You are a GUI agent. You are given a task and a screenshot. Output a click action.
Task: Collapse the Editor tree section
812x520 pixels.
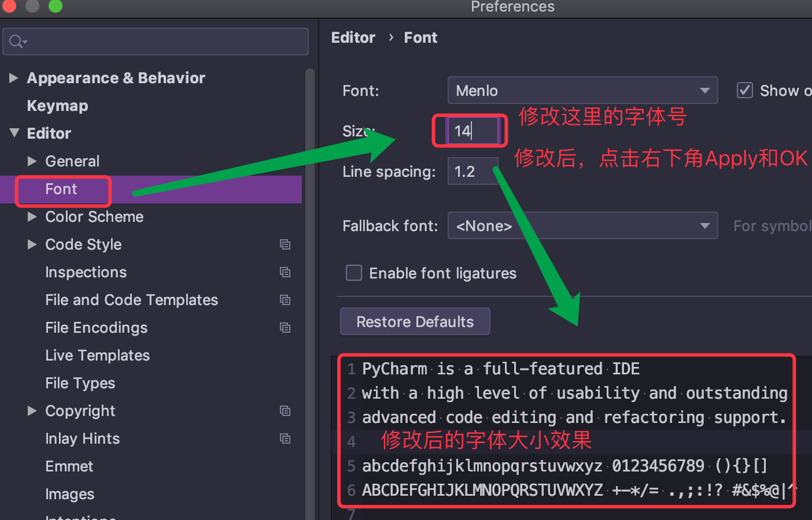tap(14, 133)
